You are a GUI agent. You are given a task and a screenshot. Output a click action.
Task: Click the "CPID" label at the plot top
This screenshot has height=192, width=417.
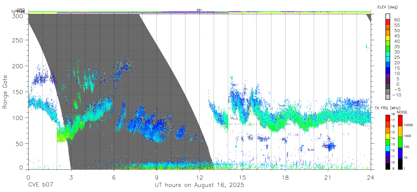coord(21,10)
